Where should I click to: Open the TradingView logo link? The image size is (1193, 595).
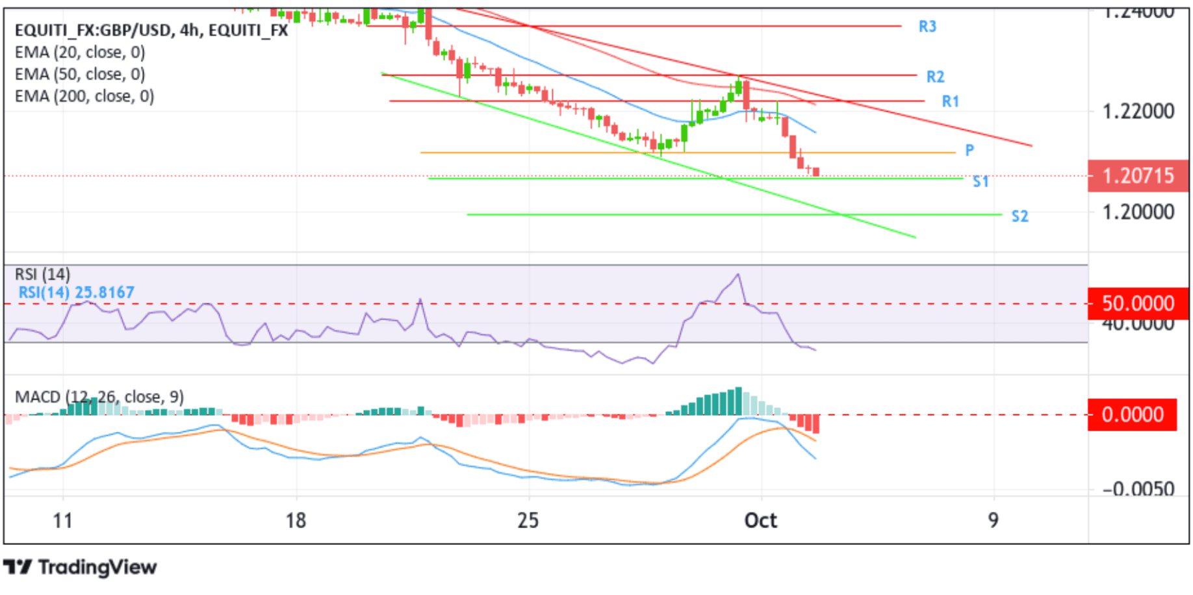pos(80,567)
